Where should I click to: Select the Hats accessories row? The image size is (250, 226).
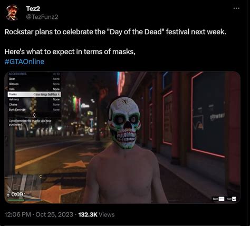click(34, 89)
